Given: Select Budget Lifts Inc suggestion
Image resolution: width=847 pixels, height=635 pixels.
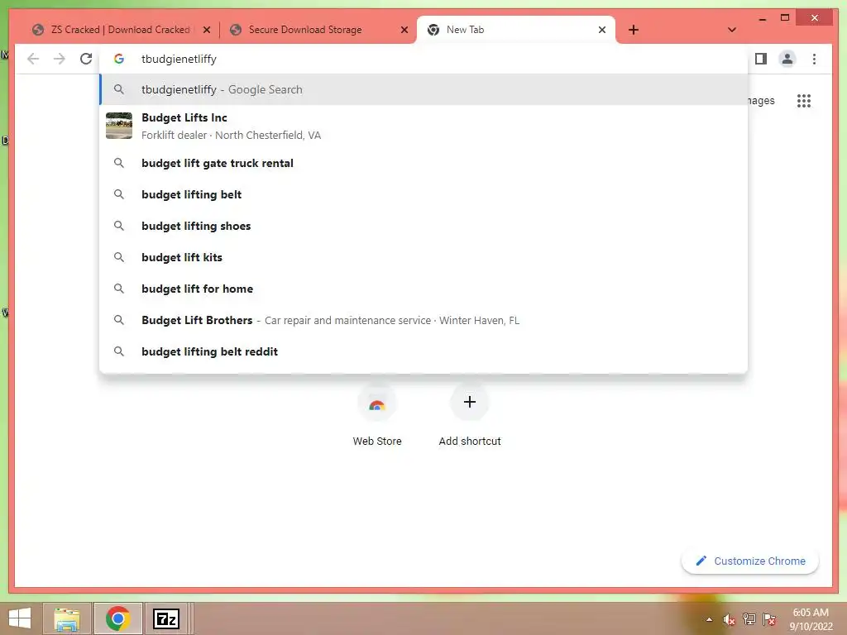Looking at the screenshot, I should pyautogui.click(x=423, y=126).
